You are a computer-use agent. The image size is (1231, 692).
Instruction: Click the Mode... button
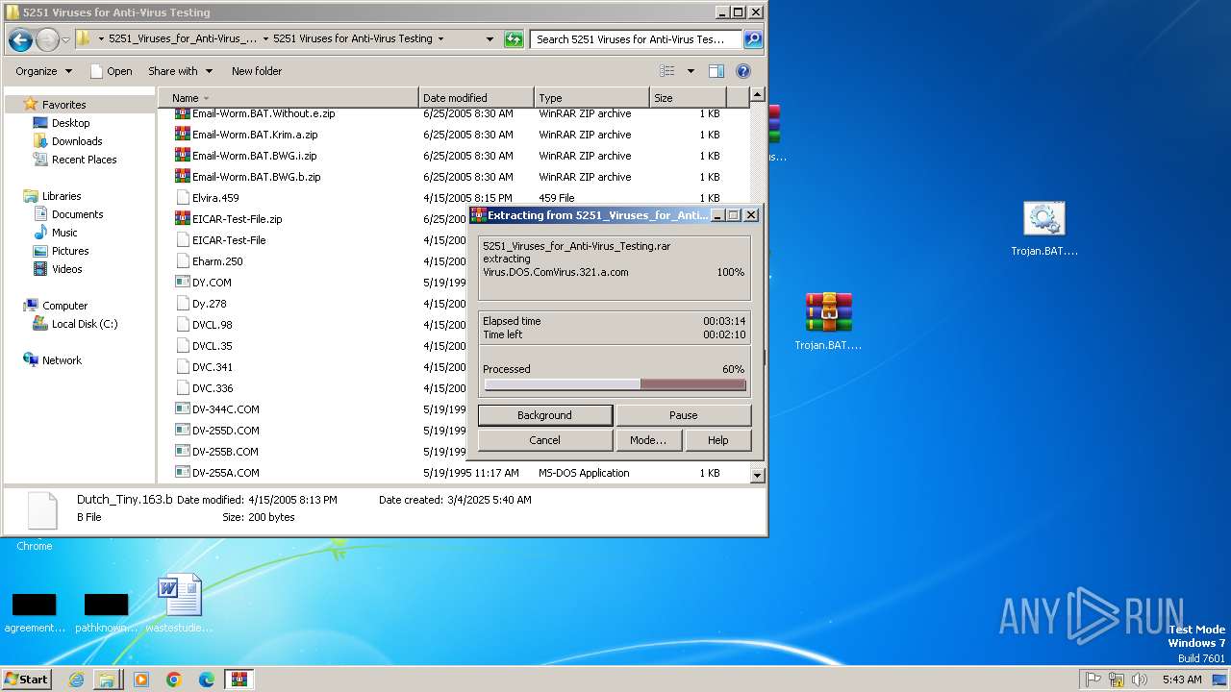click(648, 440)
